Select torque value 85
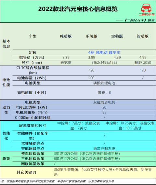Image resolution: width=156 pixels, height=185 pixels. pos(104,112)
